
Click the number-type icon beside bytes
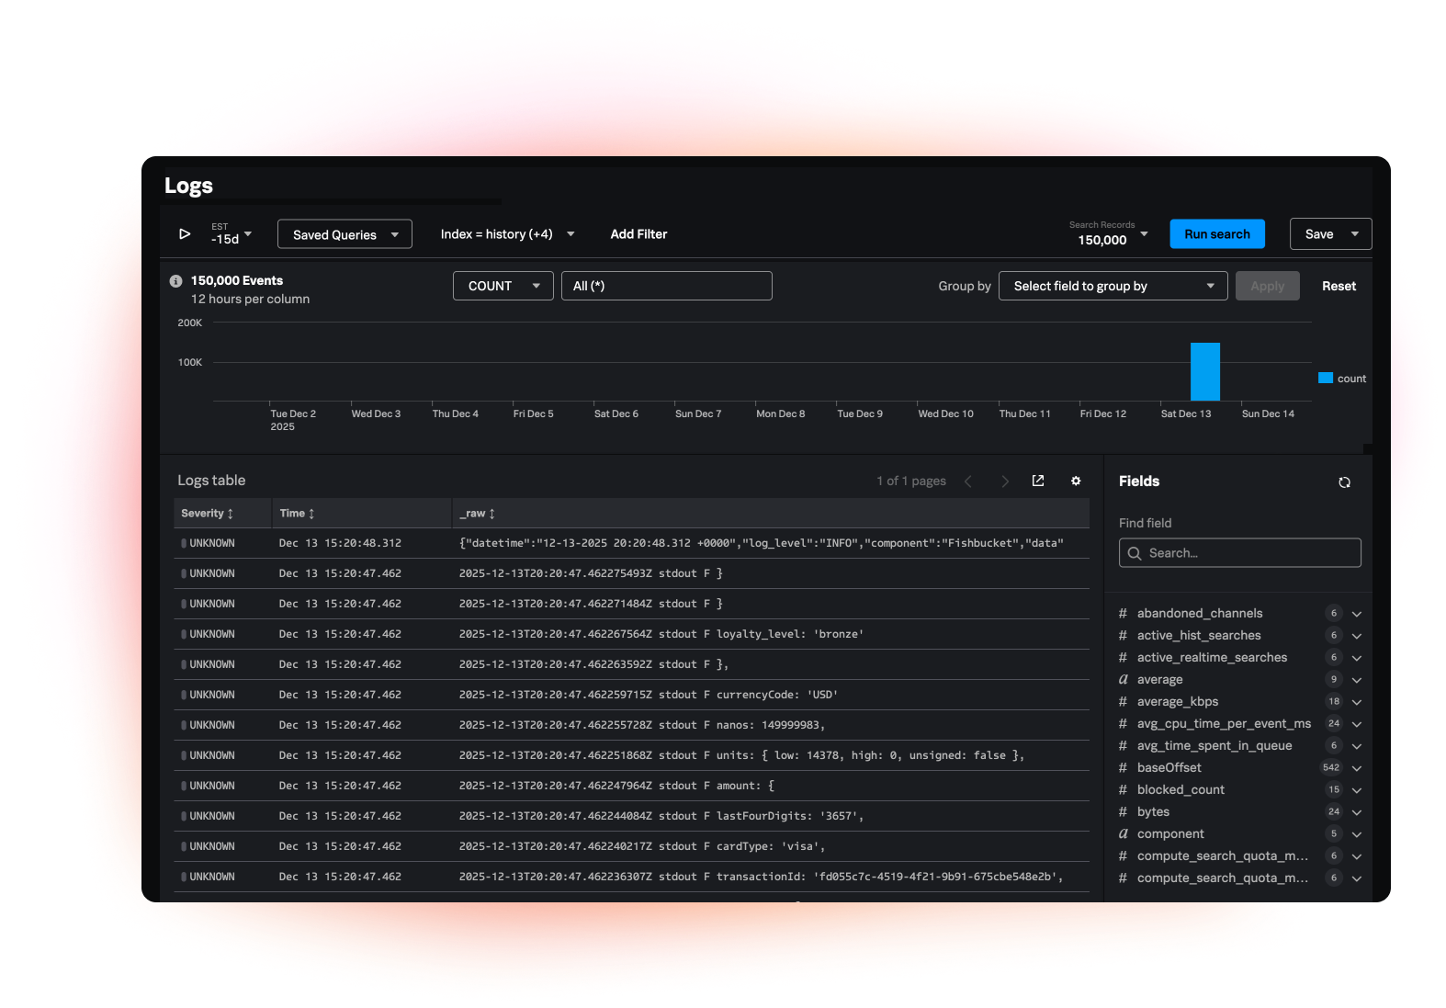(1123, 811)
